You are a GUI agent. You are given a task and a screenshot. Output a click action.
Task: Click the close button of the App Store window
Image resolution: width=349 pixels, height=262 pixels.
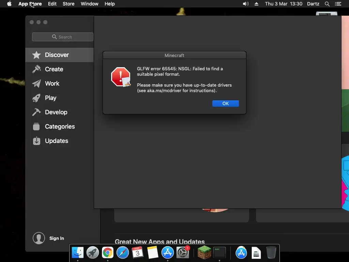click(x=32, y=22)
